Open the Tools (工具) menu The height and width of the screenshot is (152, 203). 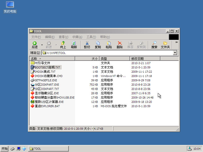tap(91, 37)
